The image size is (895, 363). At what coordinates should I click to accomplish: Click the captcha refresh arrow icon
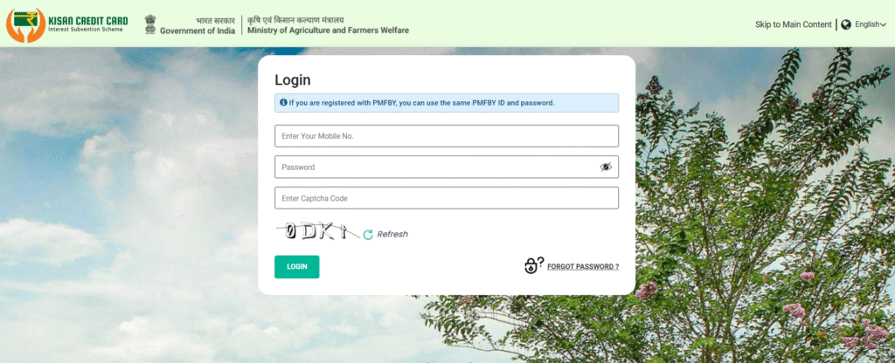pyautogui.click(x=368, y=234)
